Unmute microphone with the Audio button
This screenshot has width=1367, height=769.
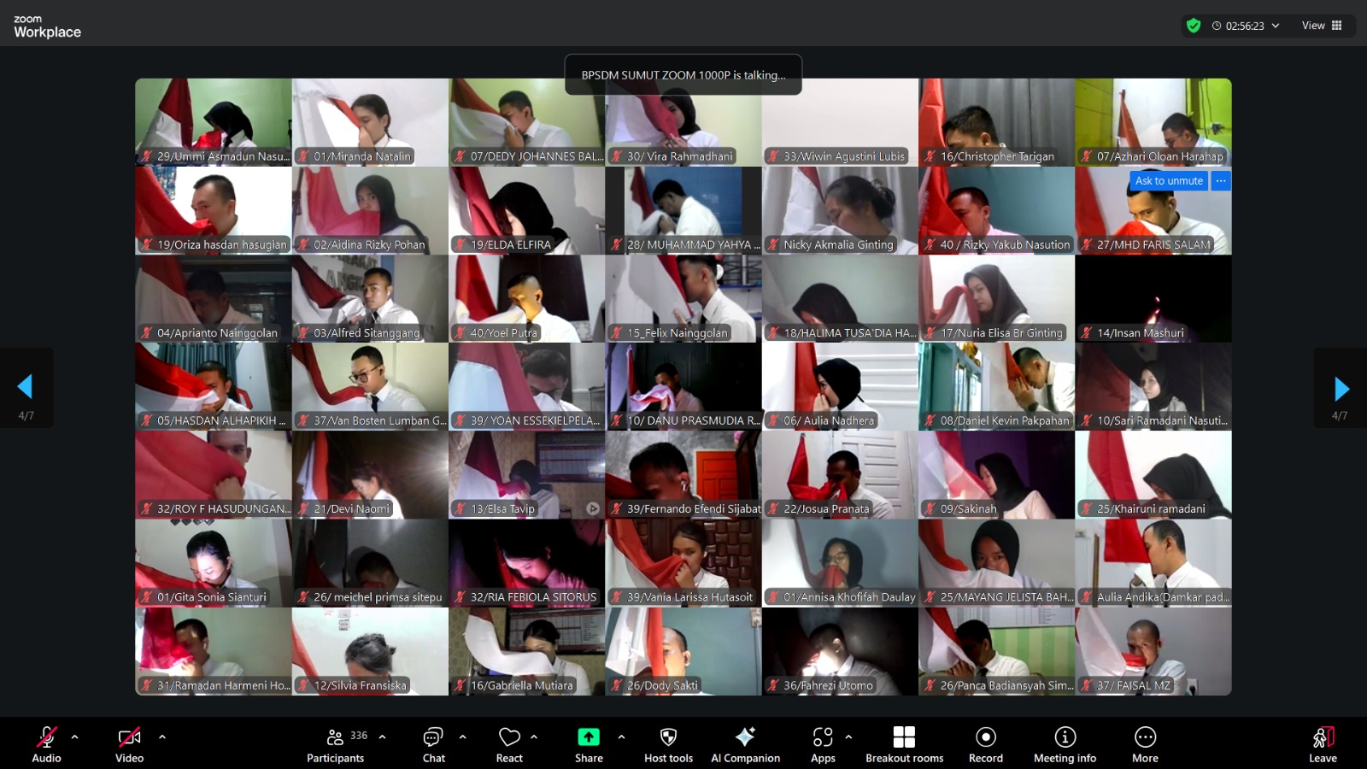46,743
